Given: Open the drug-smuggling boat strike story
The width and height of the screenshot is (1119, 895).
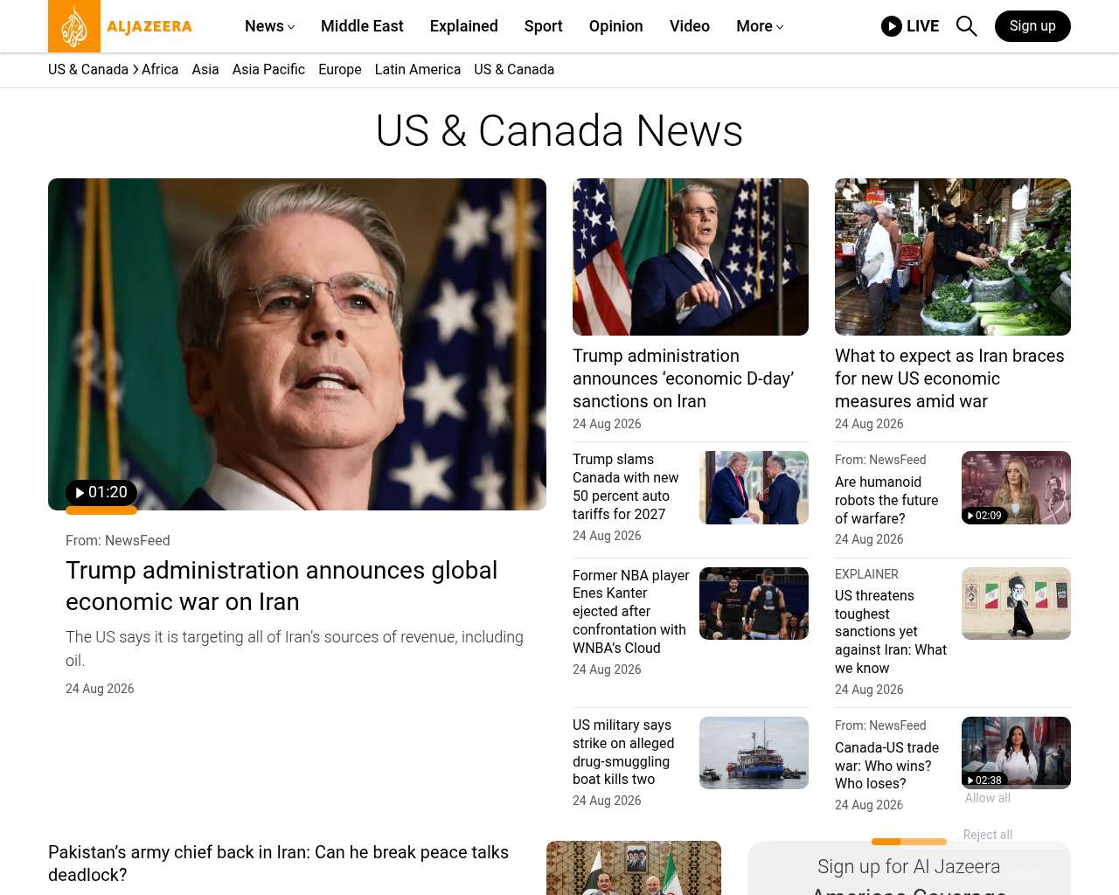Looking at the screenshot, I should [x=623, y=753].
